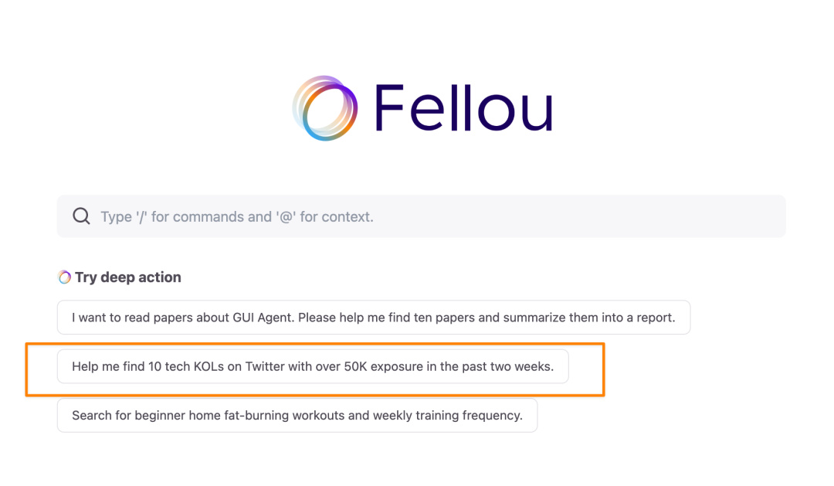Choose the tech KOLs on Twitter suggestion

coord(312,366)
